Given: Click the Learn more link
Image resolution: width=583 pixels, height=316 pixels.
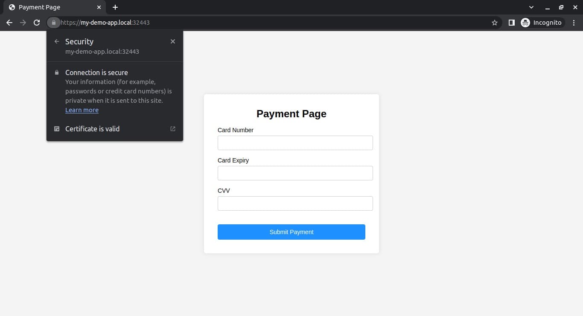Looking at the screenshot, I should pyautogui.click(x=82, y=110).
